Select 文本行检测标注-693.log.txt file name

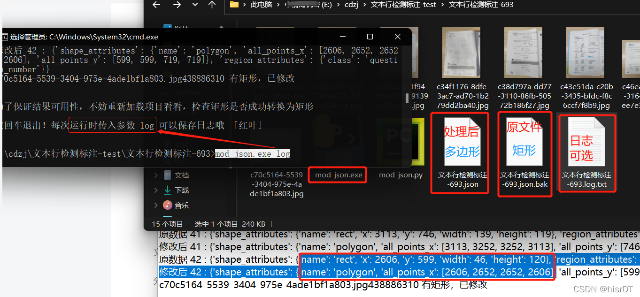click(x=587, y=179)
